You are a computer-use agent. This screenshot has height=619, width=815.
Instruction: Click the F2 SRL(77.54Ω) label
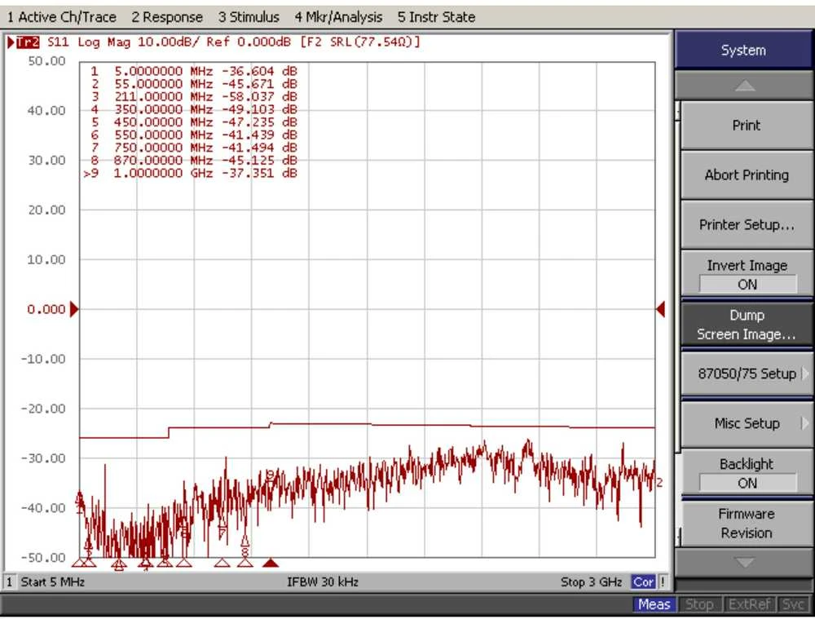360,42
